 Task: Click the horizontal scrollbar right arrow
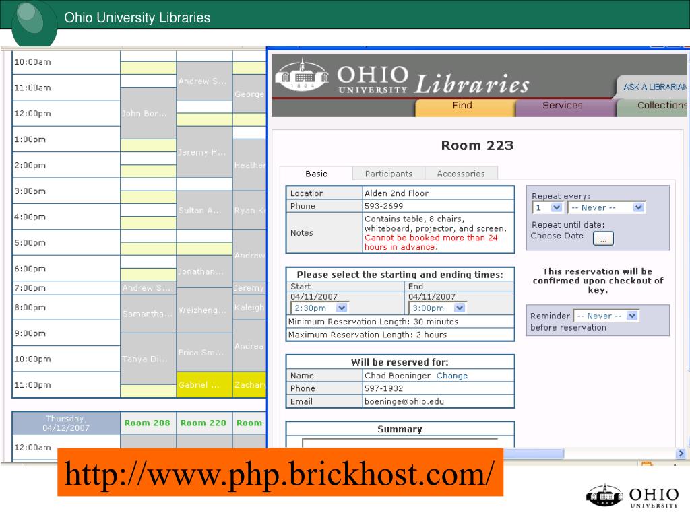pyautogui.click(x=681, y=453)
